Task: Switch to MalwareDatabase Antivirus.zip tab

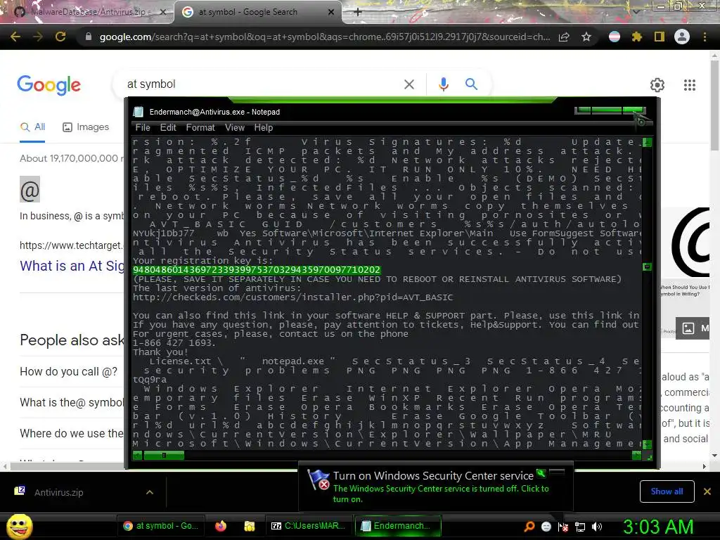Action: pyautogui.click(x=87, y=12)
